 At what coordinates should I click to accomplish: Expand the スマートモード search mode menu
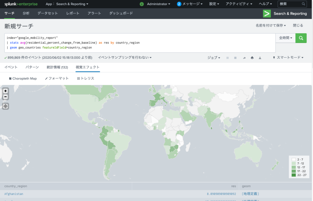coord(288,58)
